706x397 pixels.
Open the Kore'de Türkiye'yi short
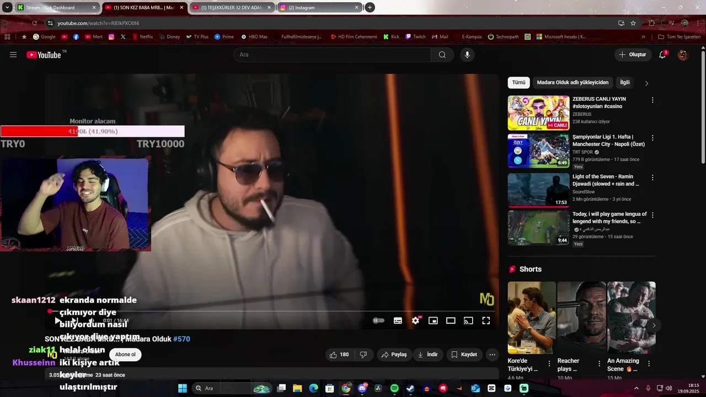[532, 318]
